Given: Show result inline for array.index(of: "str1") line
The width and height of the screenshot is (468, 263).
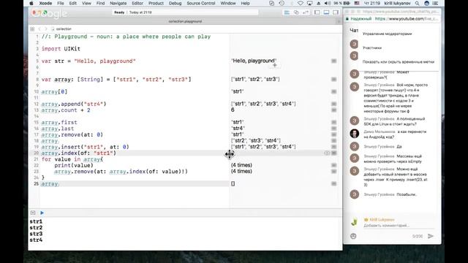Looking at the screenshot, I should tap(333, 153).
